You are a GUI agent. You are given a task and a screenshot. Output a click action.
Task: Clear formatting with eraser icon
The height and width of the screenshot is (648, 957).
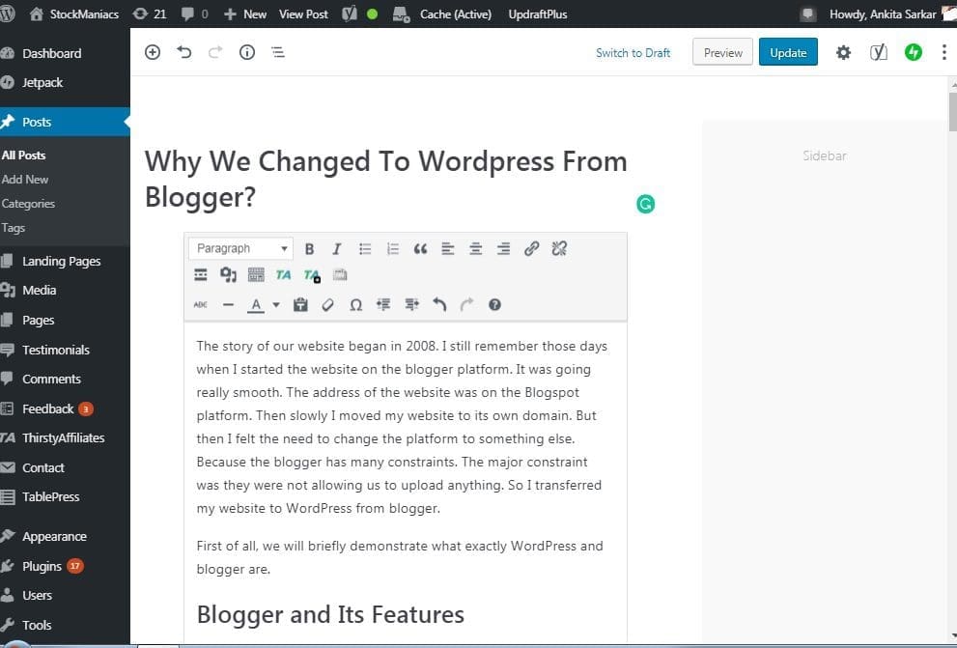click(x=327, y=304)
